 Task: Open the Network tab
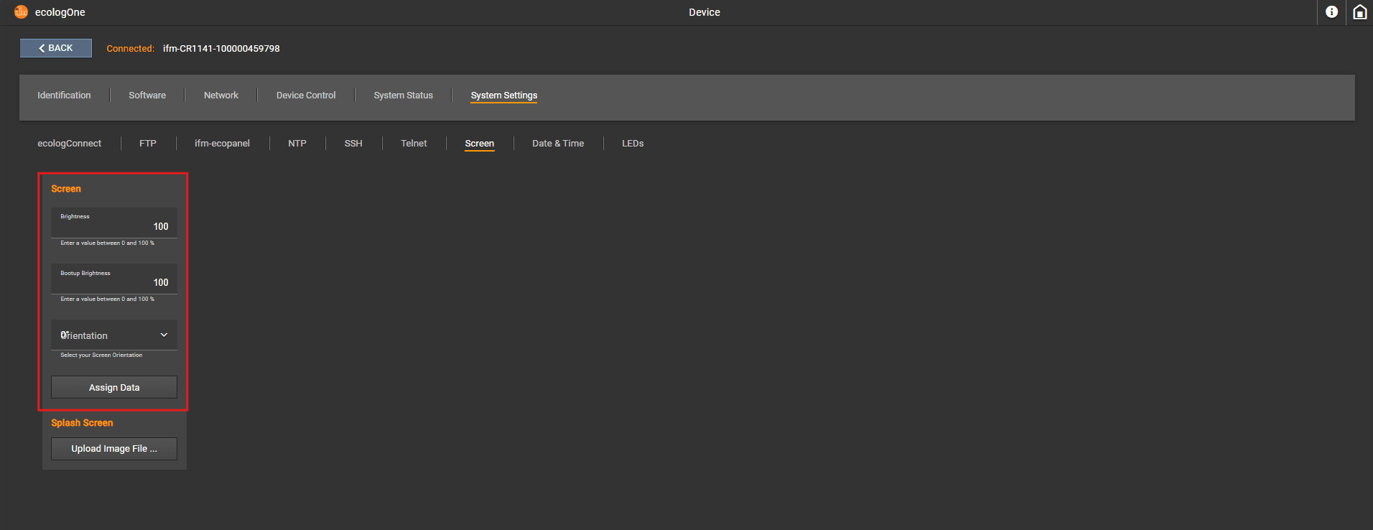point(221,96)
